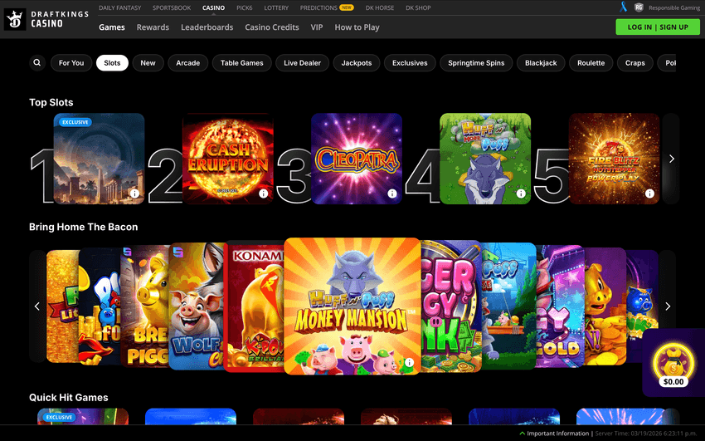Select the Table Games category pill
Screen dimensions: 705x441
click(x=241, y=63)
